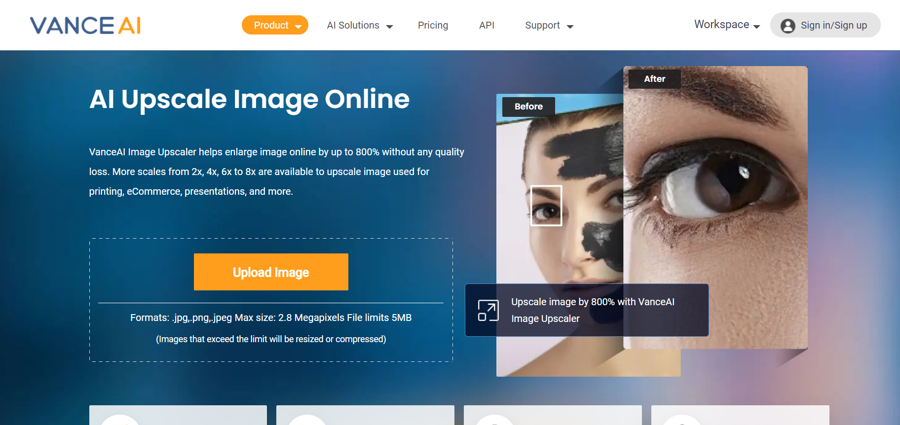Click the Formats and Max size text

[x=271, y=318]
